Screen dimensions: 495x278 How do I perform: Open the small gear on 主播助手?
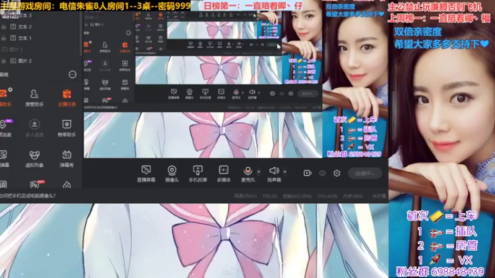pos(10,90)
